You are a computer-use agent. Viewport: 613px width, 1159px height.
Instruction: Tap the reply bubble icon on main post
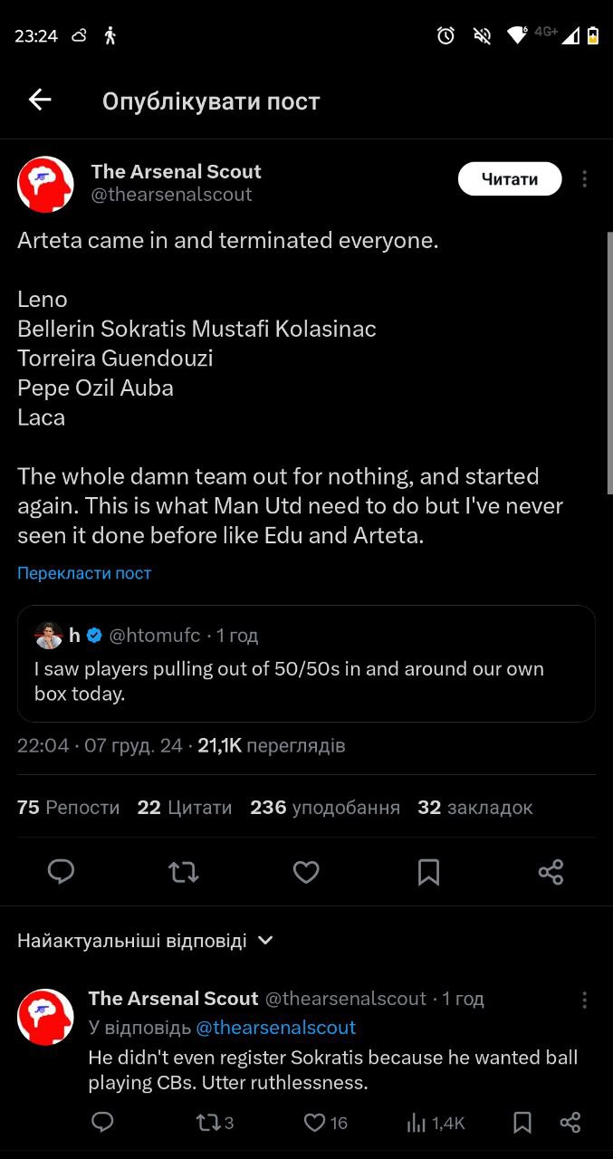point(61,872)
